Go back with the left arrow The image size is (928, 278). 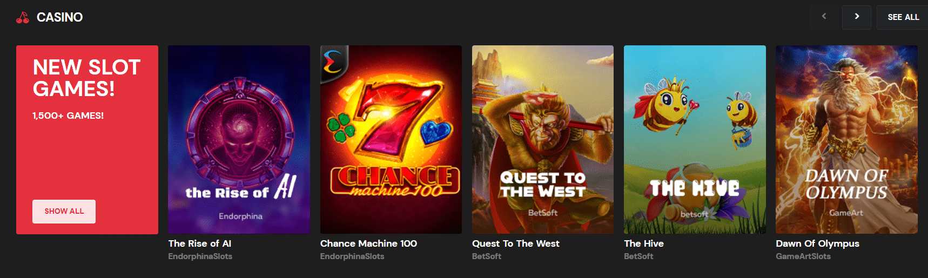click(824, 17)
